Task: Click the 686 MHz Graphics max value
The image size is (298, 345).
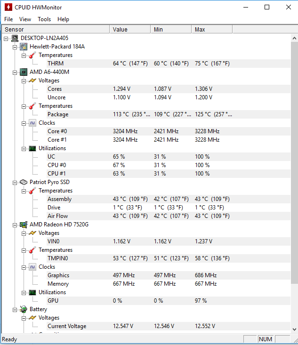Action: point(206,275)
